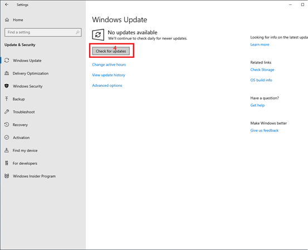Open the OS build info link
Screen dimensions: 308x250
tap(261, 80)
